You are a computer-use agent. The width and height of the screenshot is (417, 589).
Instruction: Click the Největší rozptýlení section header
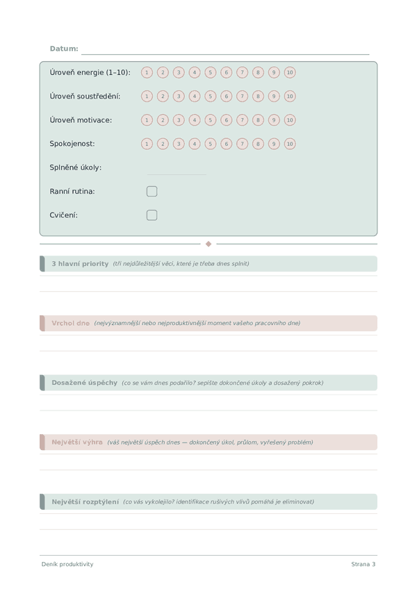pos(208,502)
